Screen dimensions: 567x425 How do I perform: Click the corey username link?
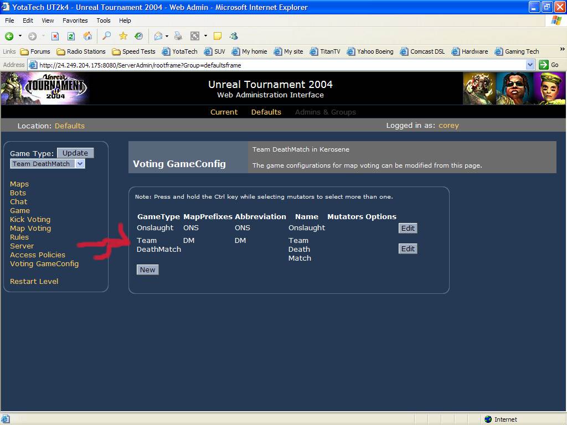[449, 126]
